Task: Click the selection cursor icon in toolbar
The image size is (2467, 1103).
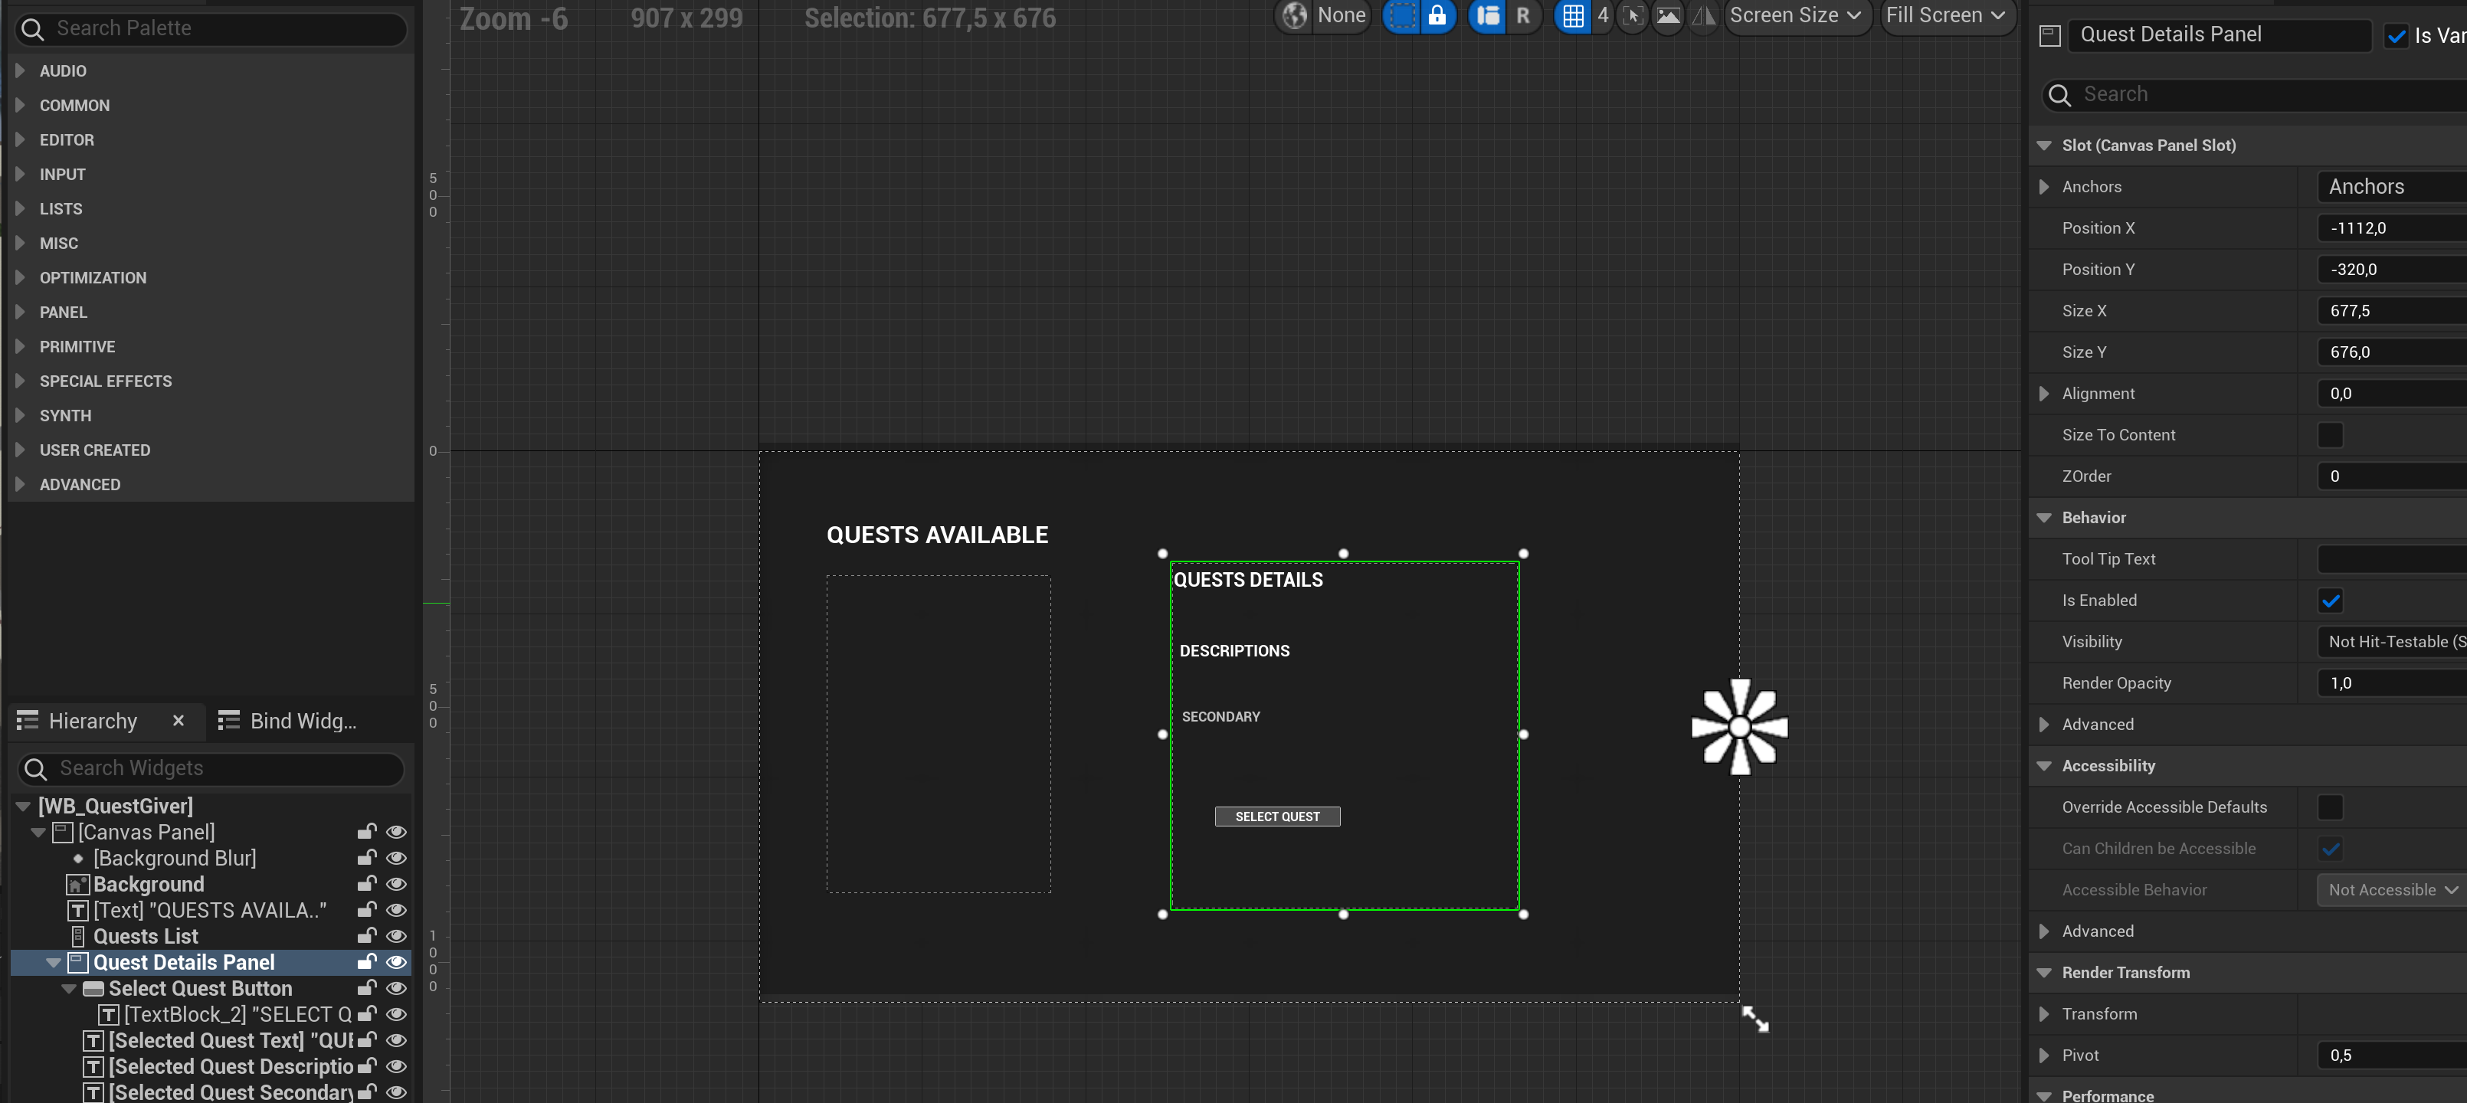Action: pos(1633,15)
